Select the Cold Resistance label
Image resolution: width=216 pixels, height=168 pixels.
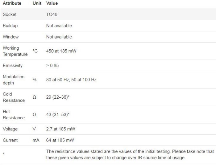(x=14, y=97)
